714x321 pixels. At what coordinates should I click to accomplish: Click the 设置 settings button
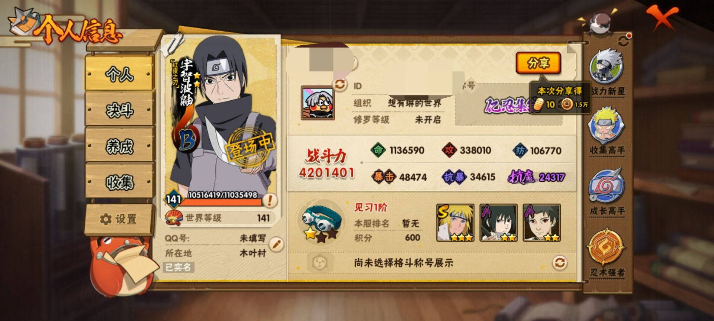point(119,219)
